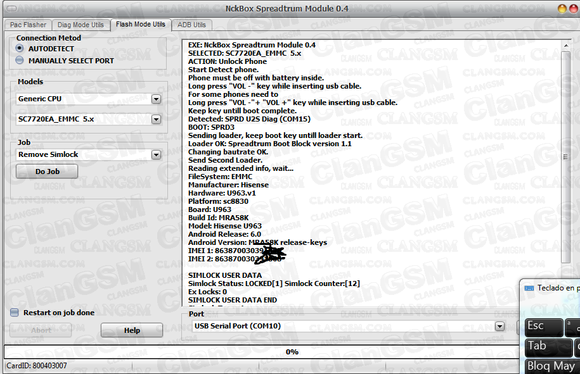Click the Model: Hisense U963 log line
Screen dimensions: 580x374
[225, 225]
